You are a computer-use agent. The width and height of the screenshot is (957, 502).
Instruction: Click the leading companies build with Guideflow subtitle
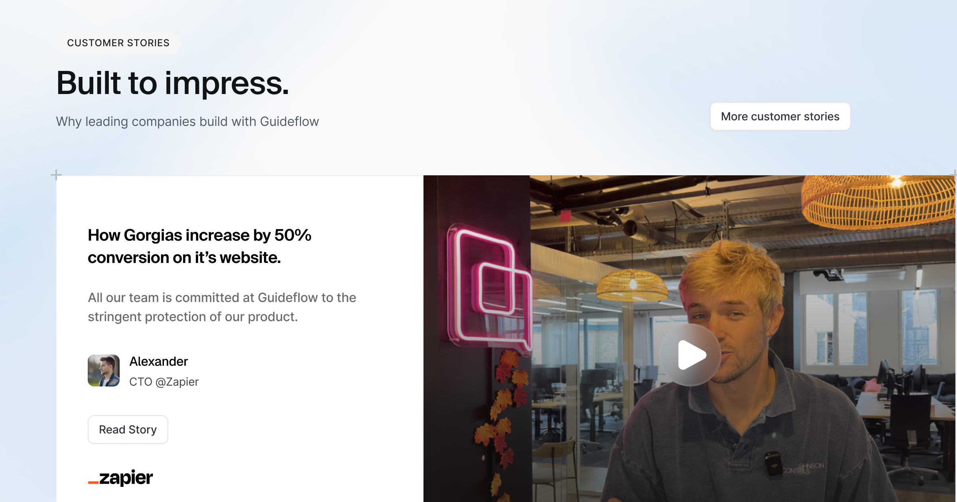pyautogui.click(x=187, y=121)
